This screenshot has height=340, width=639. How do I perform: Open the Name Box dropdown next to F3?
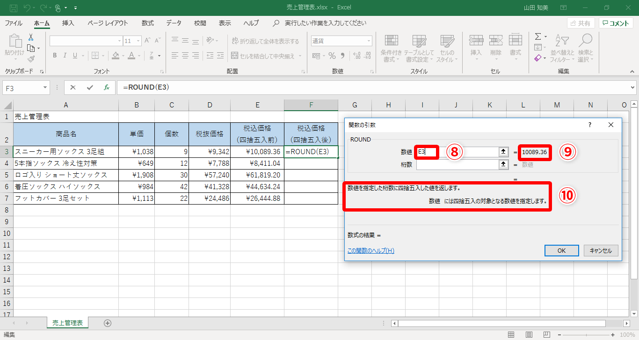45,87
